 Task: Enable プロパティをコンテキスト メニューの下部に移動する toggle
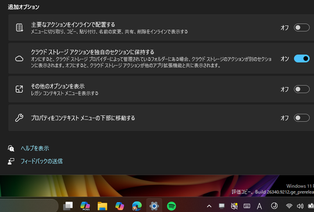point(302,118)
